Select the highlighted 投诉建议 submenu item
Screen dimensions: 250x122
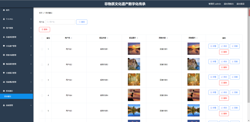17,96
